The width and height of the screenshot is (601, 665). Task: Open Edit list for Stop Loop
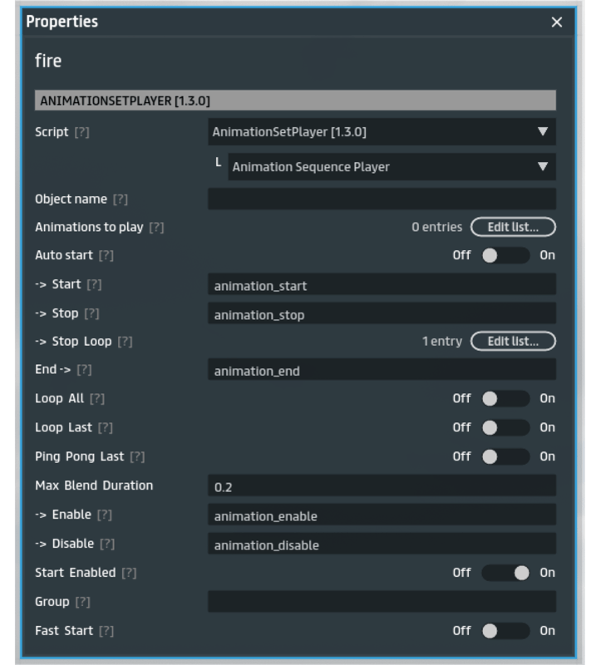[x=513, y=341]
